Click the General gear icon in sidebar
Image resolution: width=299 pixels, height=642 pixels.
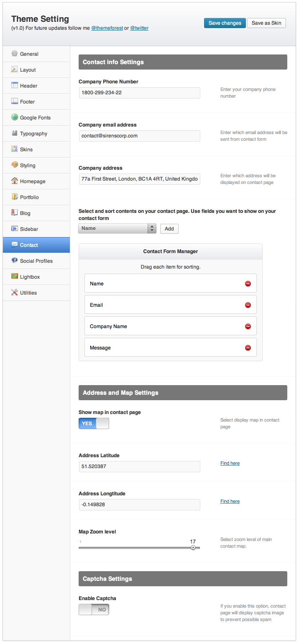(x=15, y=54)
